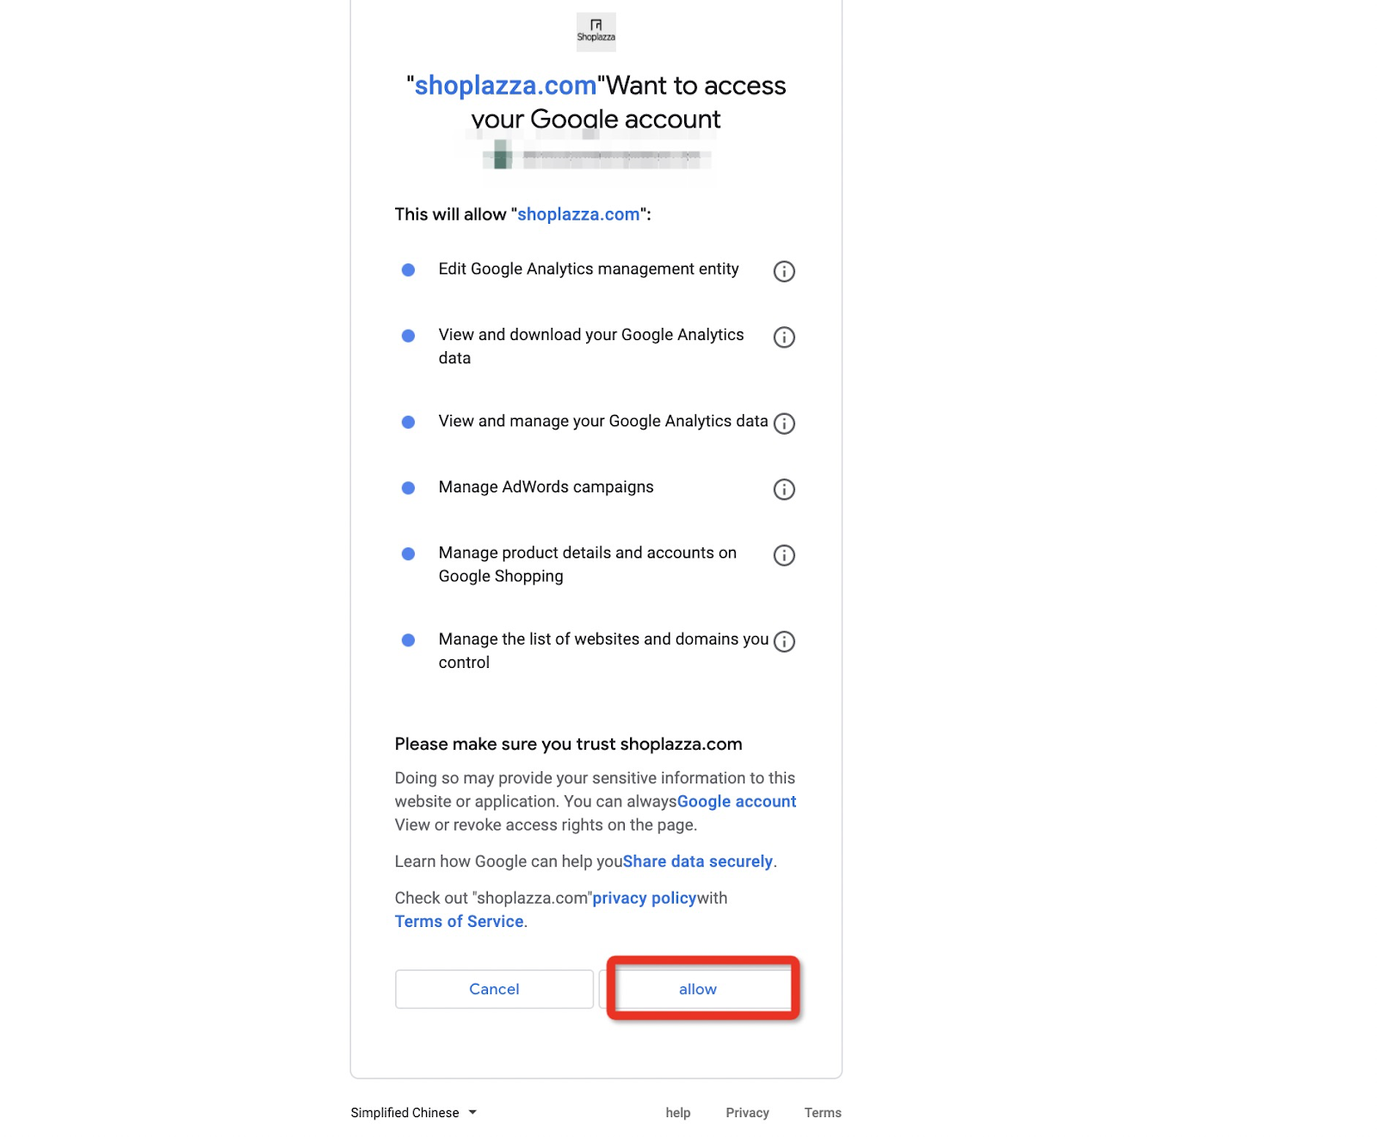1377x1137 pixels.
Task: Expand the Simplified Chinese language dropdown
Action: 413,1113
